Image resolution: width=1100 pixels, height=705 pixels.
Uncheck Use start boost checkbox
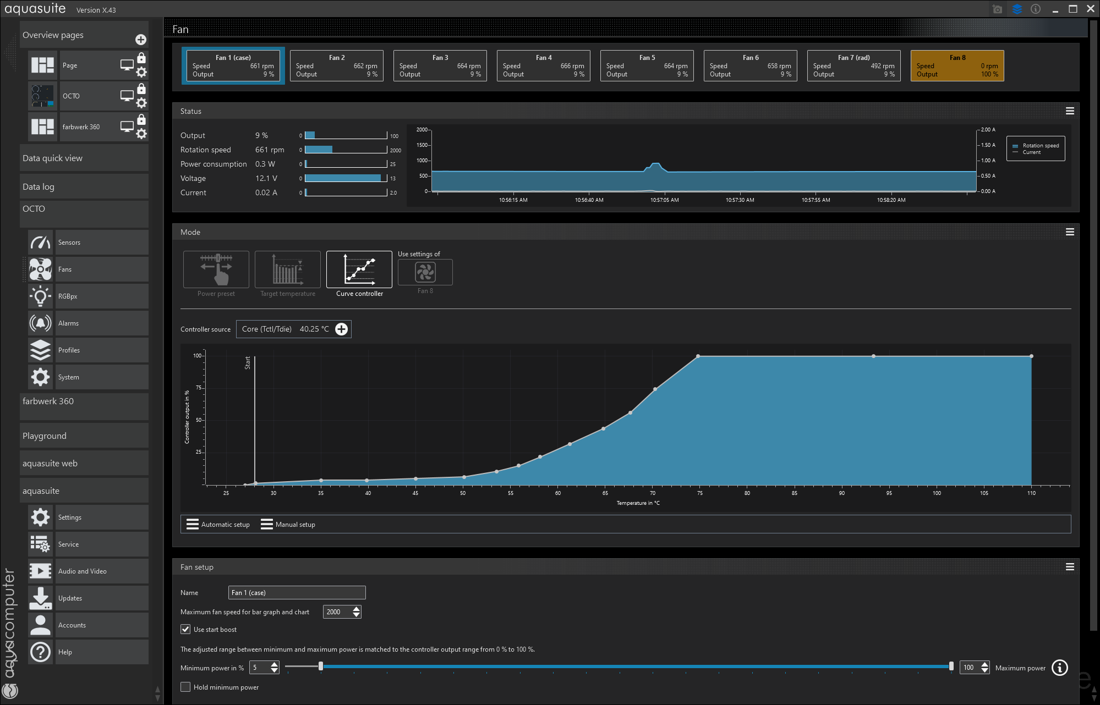click(185, 630)
